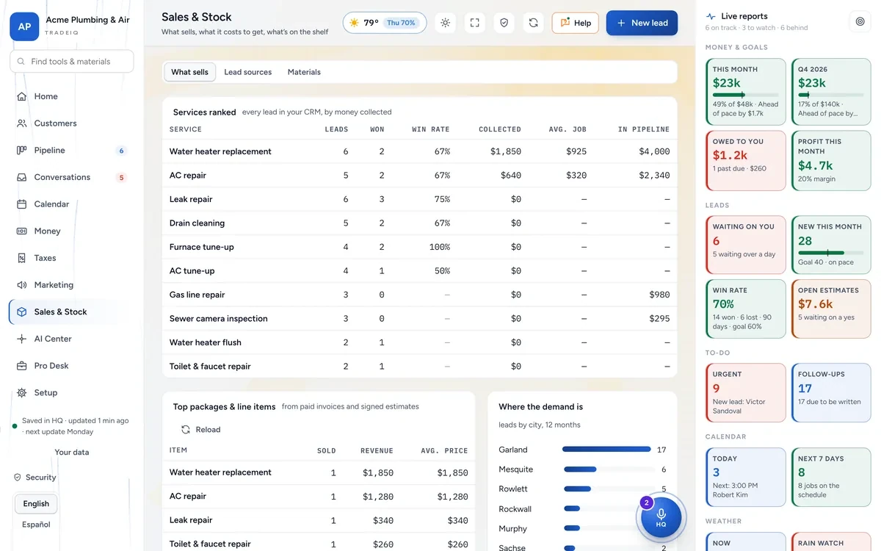This screenshot has width=881, height=551.
Task: Open the Win rate report card
Action: click(x=746, y=309)
